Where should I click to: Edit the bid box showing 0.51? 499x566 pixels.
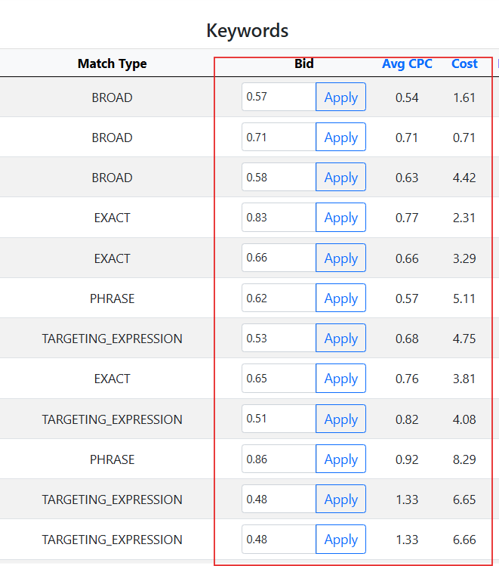coord(279,419)
